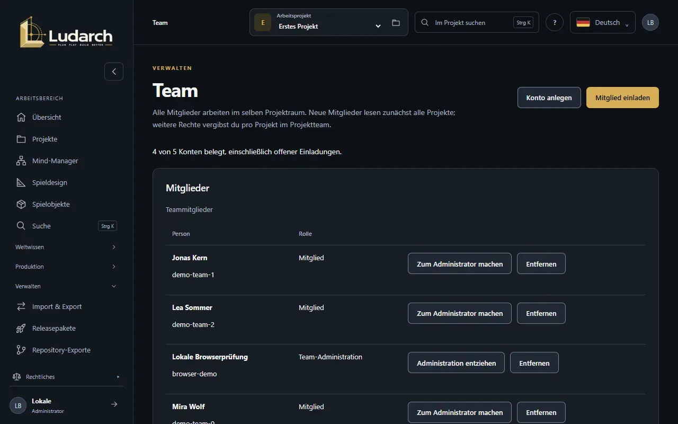
Task: Click the Team-Administration role text
Action: [x=331, y=357]
